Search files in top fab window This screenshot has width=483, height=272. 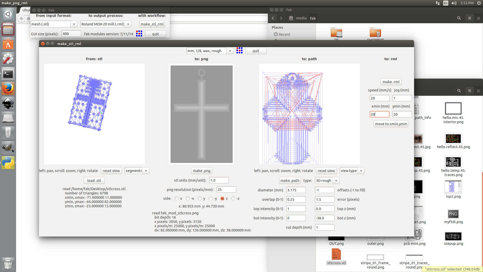coord(459,18)
